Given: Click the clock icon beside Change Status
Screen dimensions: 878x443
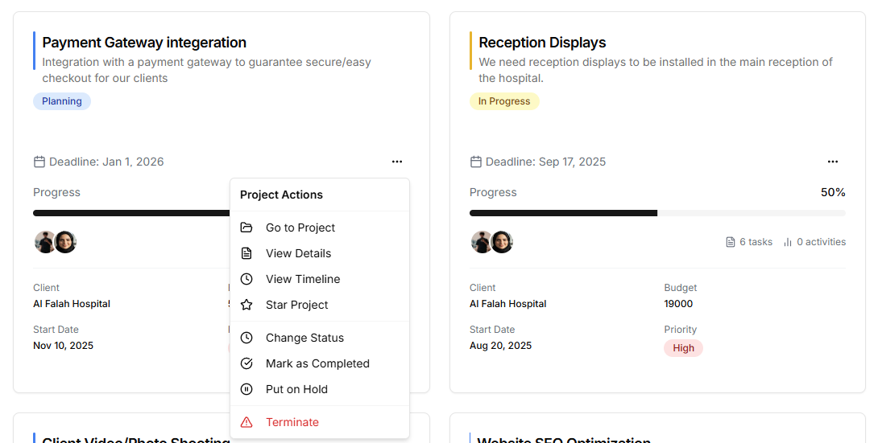Looking at the screenshot, I should [246, 338].
